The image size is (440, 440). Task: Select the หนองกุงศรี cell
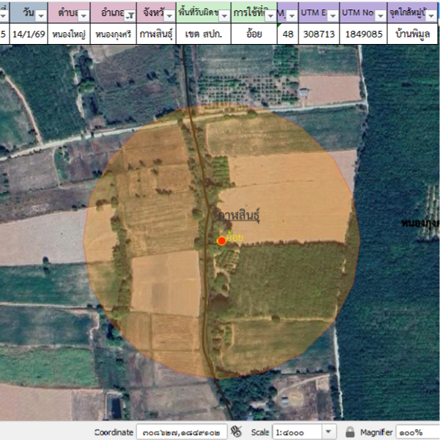coord(114,34)
